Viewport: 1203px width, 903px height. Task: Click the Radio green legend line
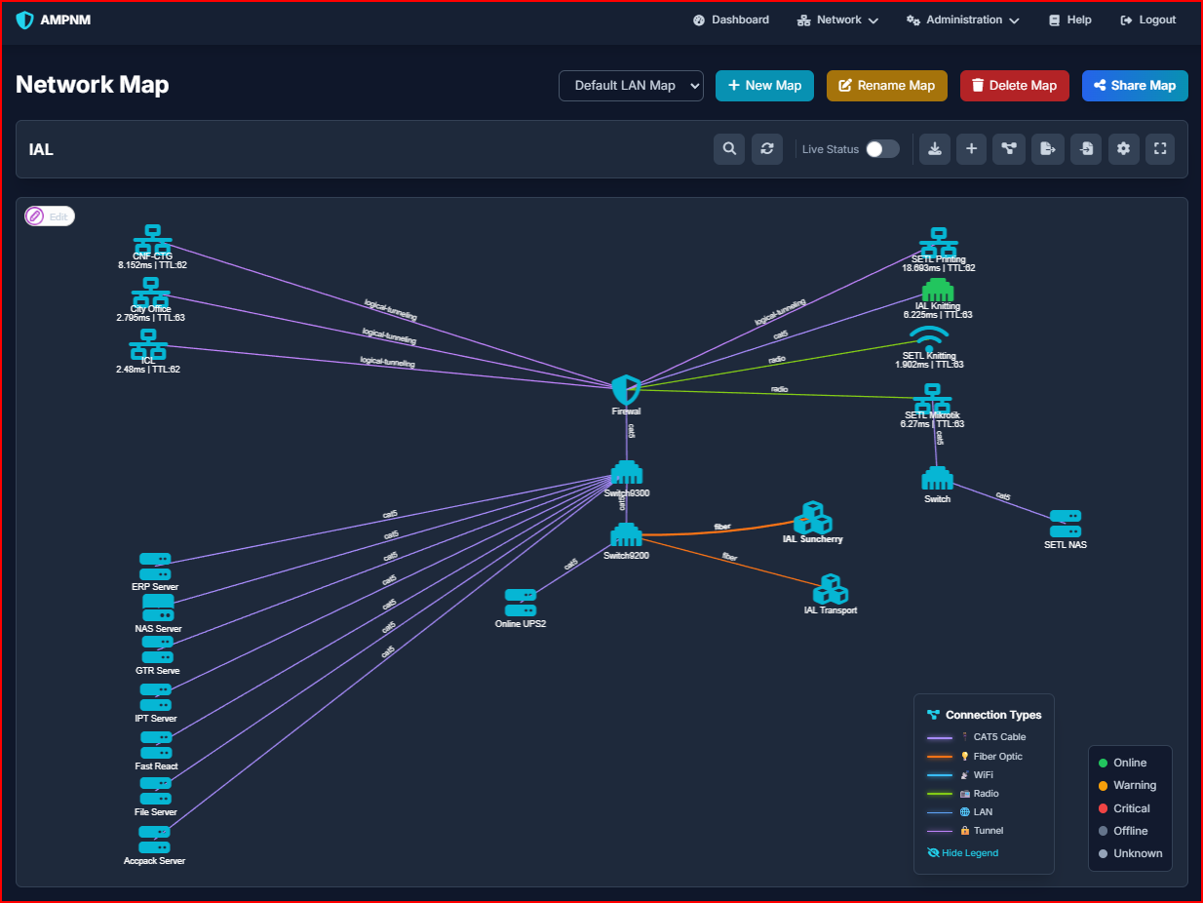pyautogui.click(x=939, y=794)
